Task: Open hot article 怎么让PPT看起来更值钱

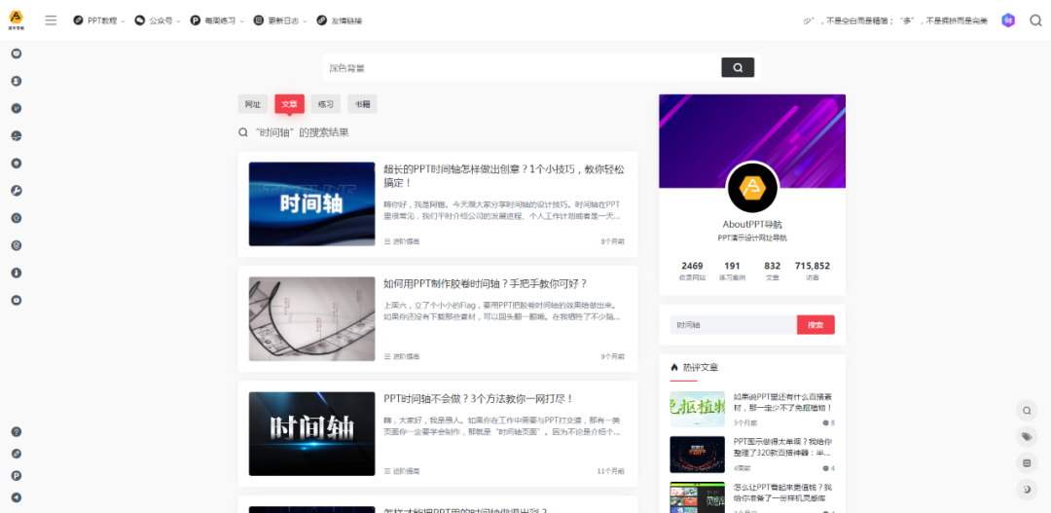Action: click(782, 493)
